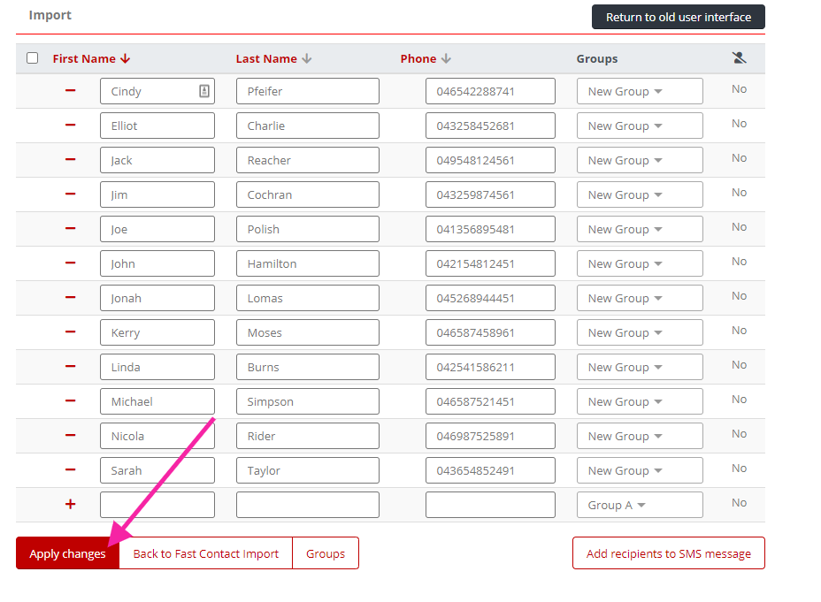The image size is (821, 602).
Task: Remove the Michael Simpson row with minus icon
Action: 70,401
